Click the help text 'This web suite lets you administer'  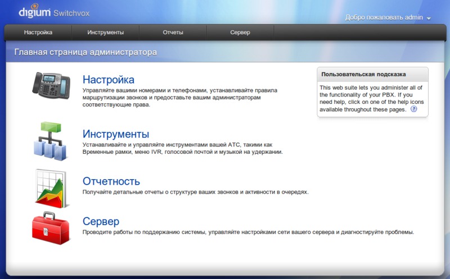click(371, 99)
